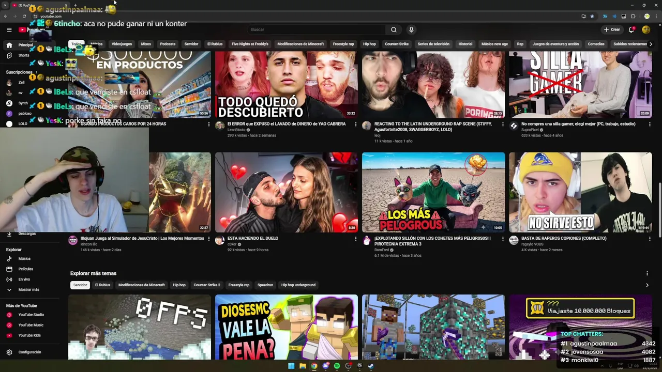Focus the Buscar search field
This screenshot has width=662, height=372.
[x=317, y=30]
